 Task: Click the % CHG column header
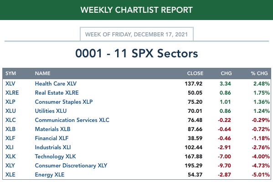click(x=259, y=73)
